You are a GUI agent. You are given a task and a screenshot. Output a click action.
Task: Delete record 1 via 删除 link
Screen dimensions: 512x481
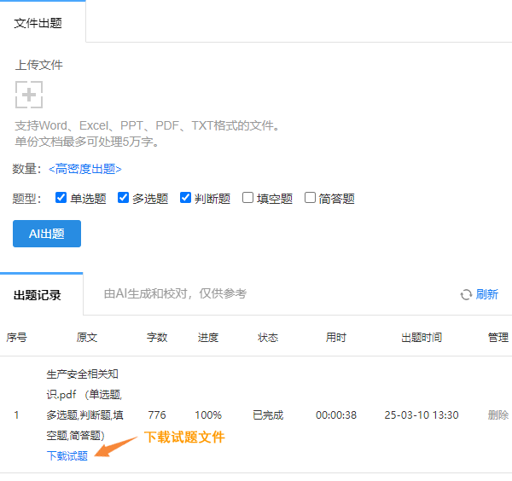pos(497,415)
